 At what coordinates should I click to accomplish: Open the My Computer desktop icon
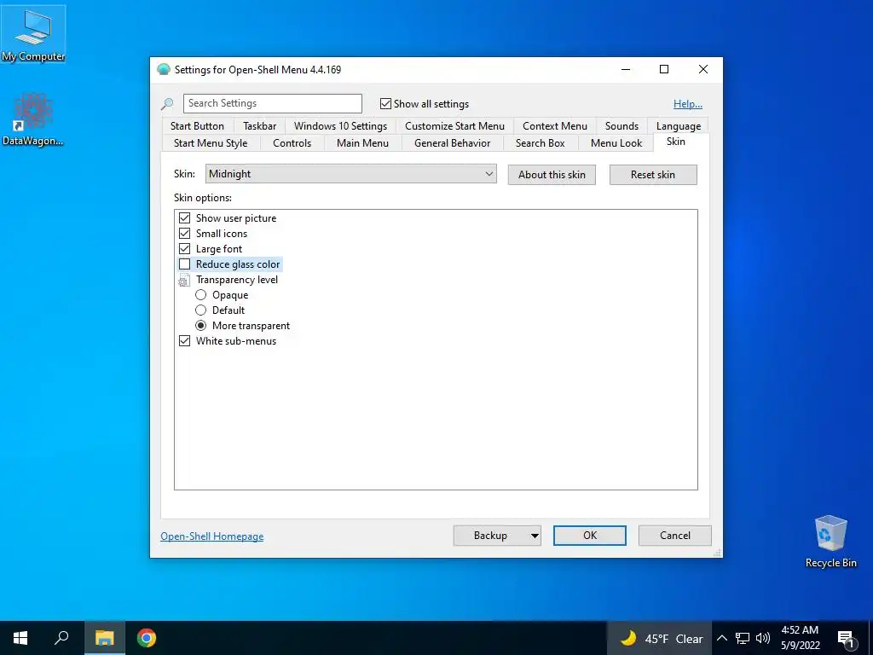33,34
